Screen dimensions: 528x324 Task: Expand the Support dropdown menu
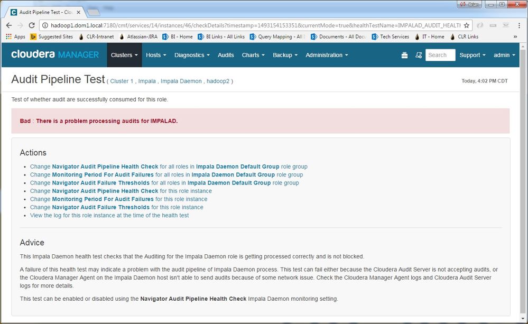[x=473, y=55]
